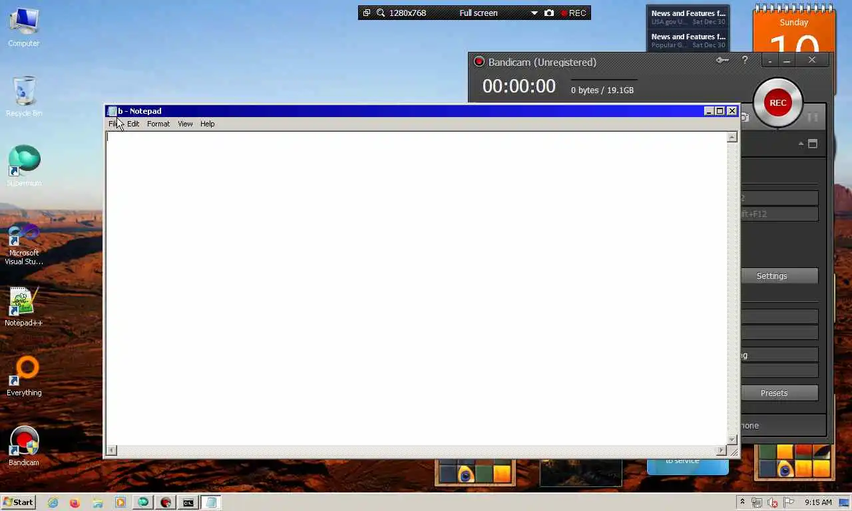
Task: Open the Full screen mode dropdown arrow
Action: (x=534, y=13)
